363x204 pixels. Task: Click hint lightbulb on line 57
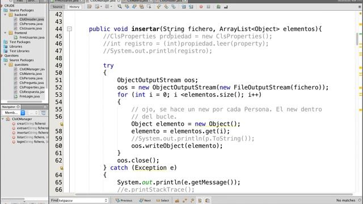click(62, 124)
